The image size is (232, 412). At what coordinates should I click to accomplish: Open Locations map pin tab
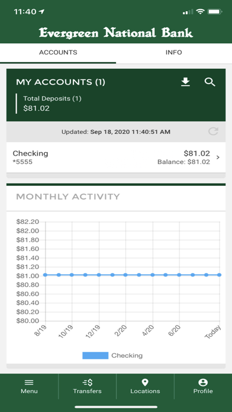[x=145, y=387]
